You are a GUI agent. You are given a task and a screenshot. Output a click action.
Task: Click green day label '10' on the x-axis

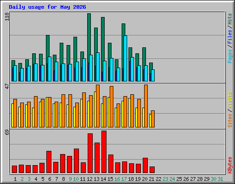pyautogui.click(x=76, y=179)
